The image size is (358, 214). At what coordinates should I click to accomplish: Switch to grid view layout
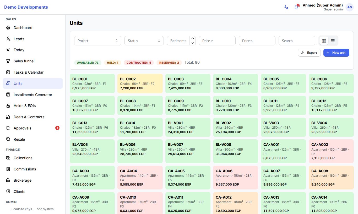[324, 41]
